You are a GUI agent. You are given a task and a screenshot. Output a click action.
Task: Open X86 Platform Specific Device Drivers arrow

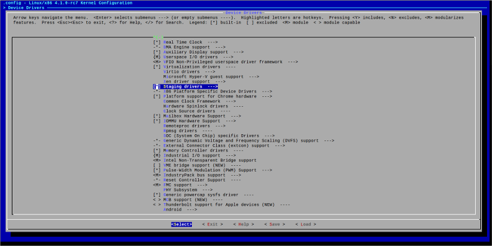[x=266, y=91]
